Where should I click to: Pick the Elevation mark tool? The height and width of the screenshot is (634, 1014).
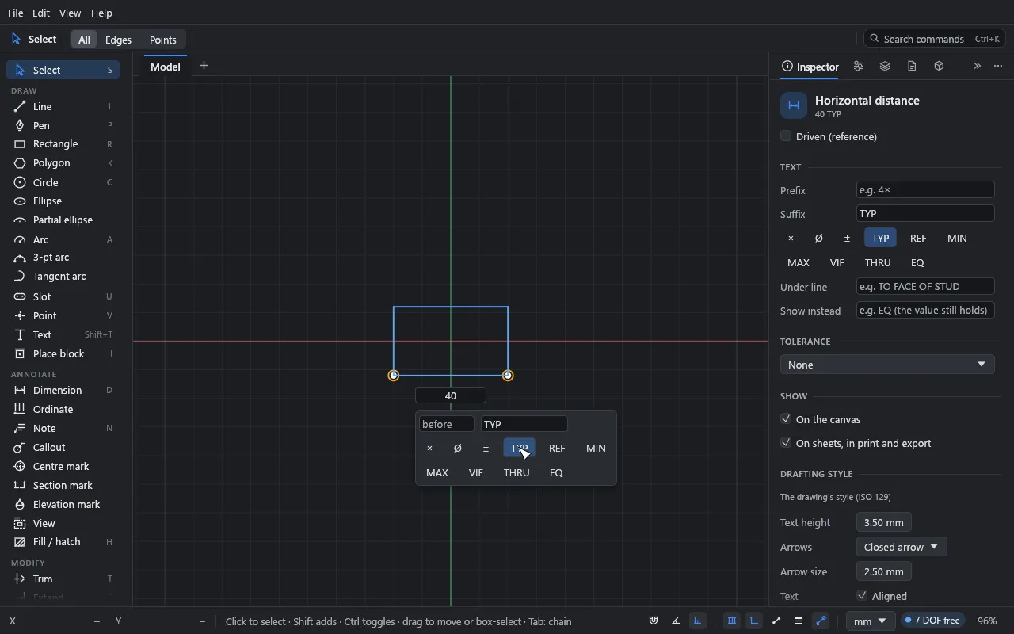pos(63,504)
